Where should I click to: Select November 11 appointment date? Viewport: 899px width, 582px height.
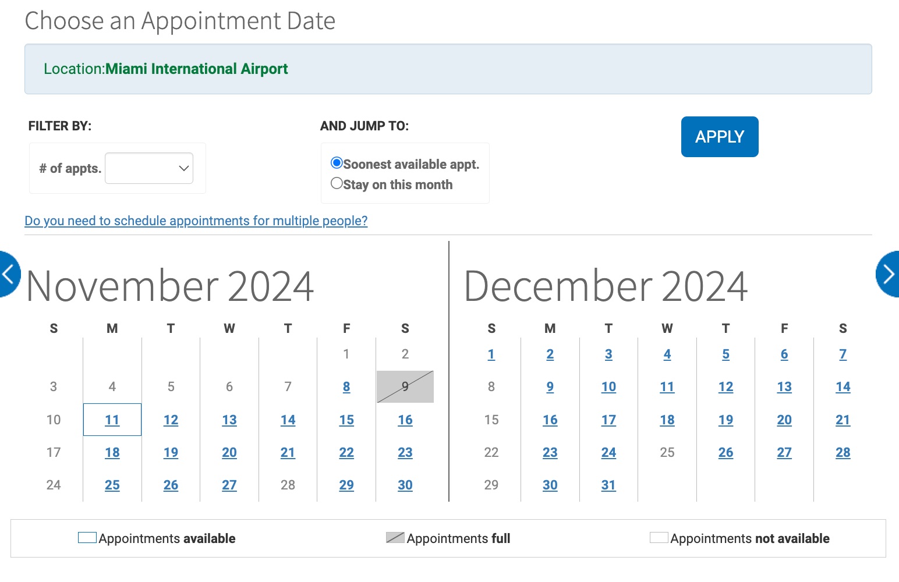click(x=112, y=420)
